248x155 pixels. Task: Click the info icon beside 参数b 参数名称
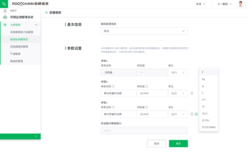click(113, 86)
